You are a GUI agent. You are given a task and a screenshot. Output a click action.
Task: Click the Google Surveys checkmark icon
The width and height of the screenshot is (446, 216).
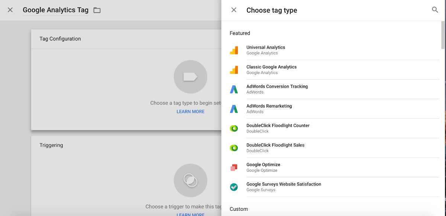click(x=234, y=187)
